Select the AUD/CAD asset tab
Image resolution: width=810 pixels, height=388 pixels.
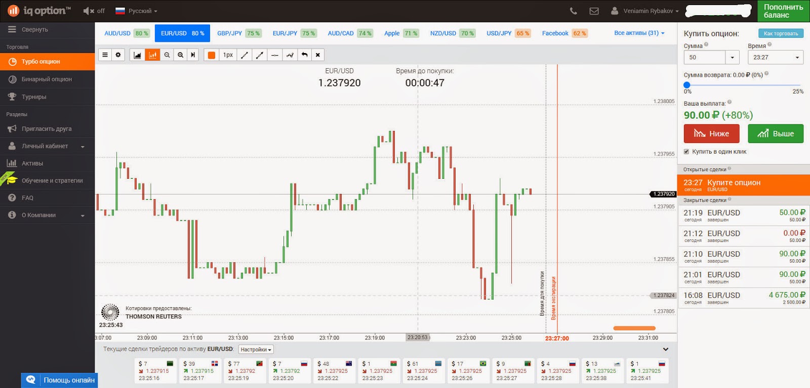click(350, 33)
